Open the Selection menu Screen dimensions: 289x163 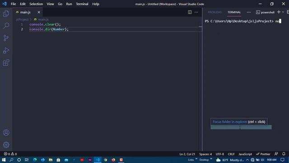[x=36, y=4]
